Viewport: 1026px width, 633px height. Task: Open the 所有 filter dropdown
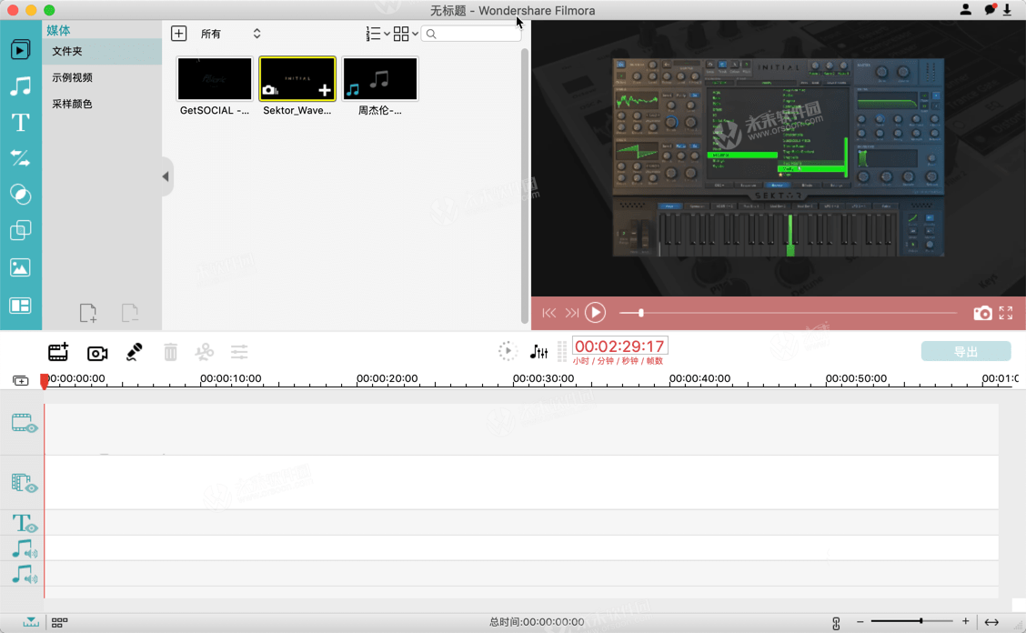tap(230, 34)
